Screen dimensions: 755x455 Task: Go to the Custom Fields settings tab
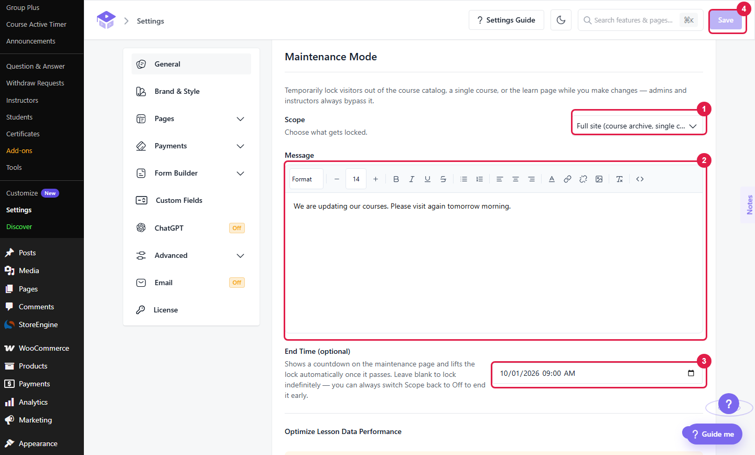191,201
